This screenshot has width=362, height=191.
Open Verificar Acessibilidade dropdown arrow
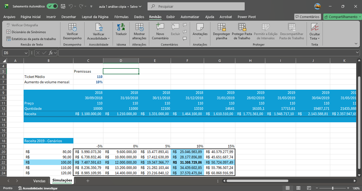(x=109, y=38)
